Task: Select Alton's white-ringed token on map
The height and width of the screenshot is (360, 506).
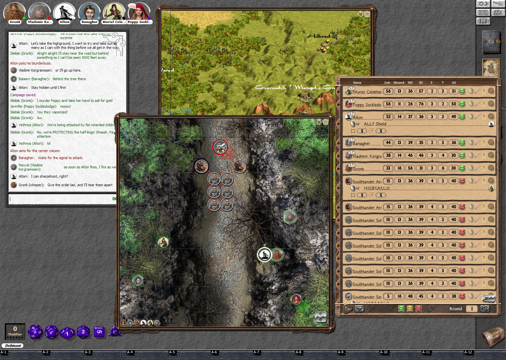Action: click(264, 255)
